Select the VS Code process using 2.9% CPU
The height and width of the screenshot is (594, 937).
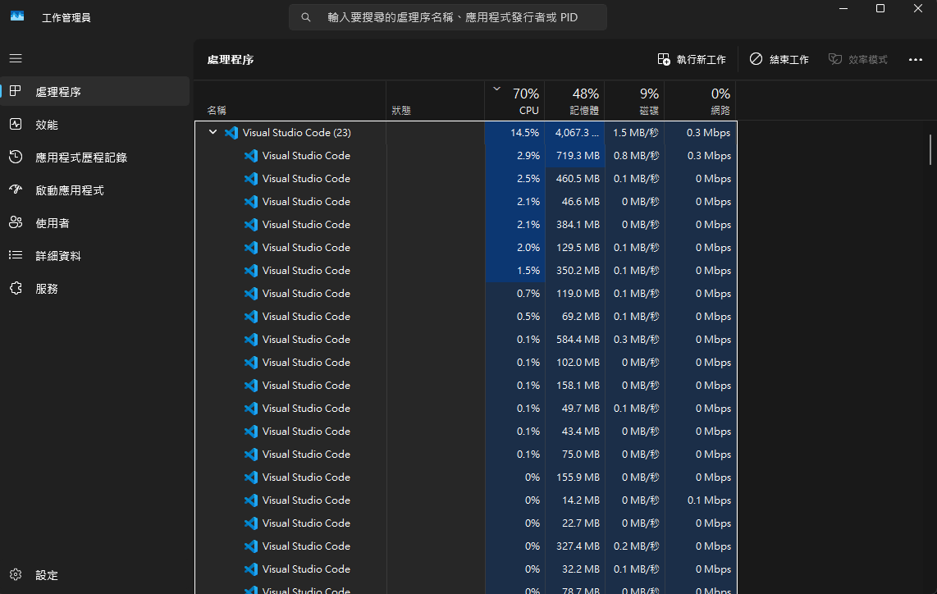466,155
